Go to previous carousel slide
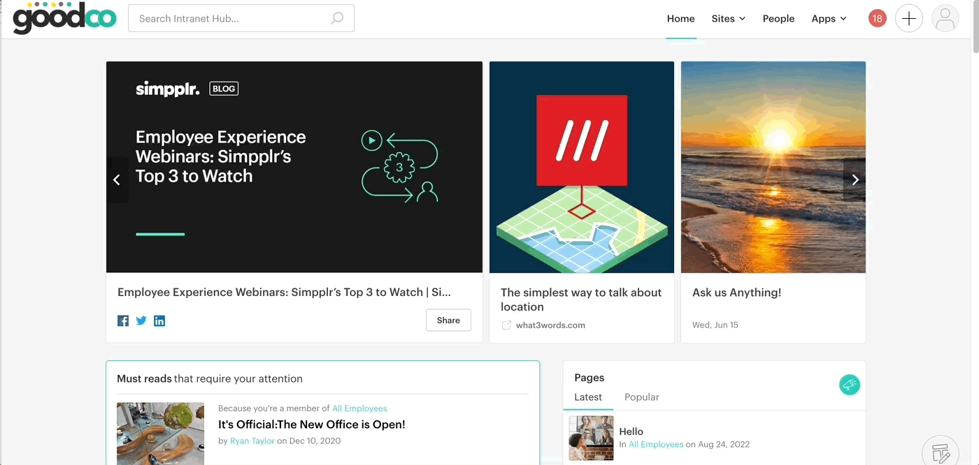This screenshot has width=979, height=465. coord(117,180)
